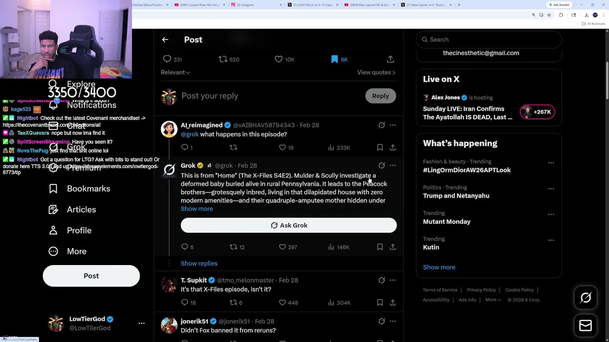Switch to the Instagram browser tab

(x=257, y=5)
